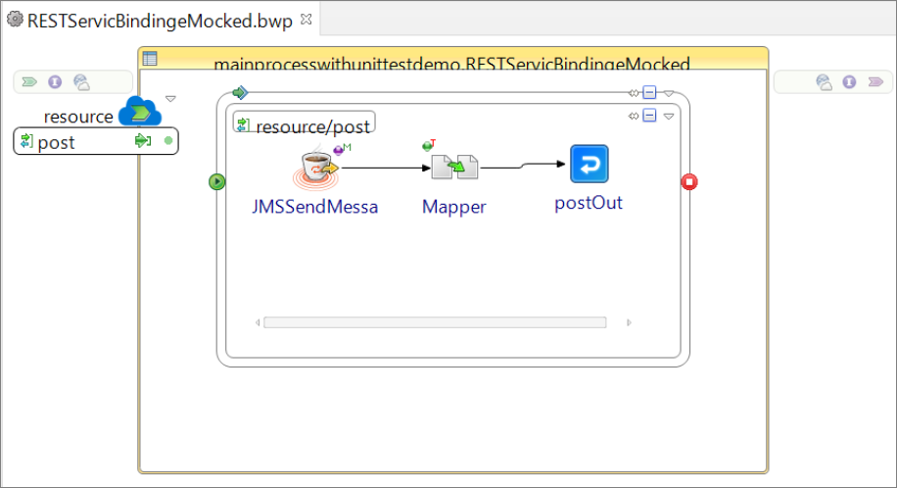Click the green status dot in post row
This screenshot has height=488, width=897.
tap(168, 140)
